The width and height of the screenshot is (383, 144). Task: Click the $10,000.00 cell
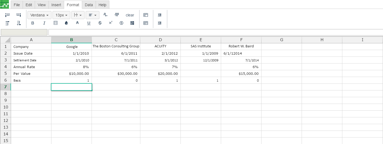[x=72, y=73]
